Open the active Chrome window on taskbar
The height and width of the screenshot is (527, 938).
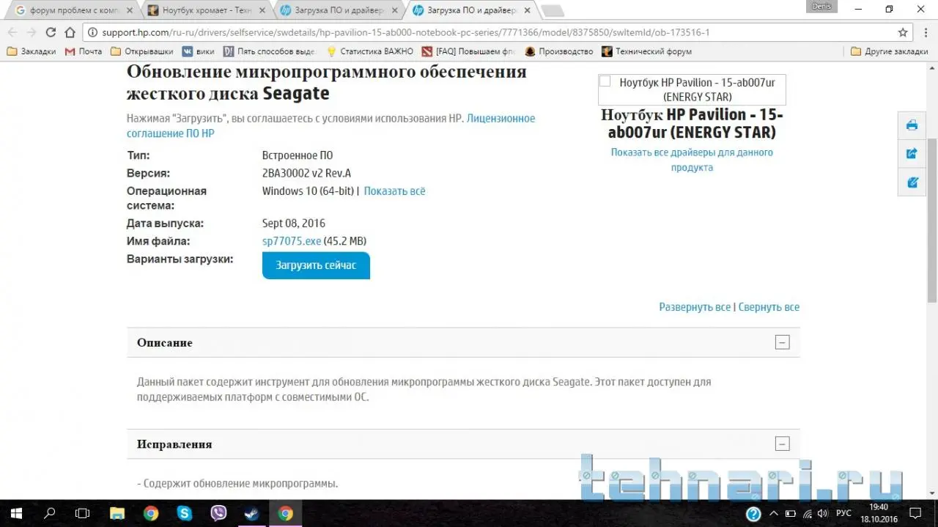click(x=286, y=513)
